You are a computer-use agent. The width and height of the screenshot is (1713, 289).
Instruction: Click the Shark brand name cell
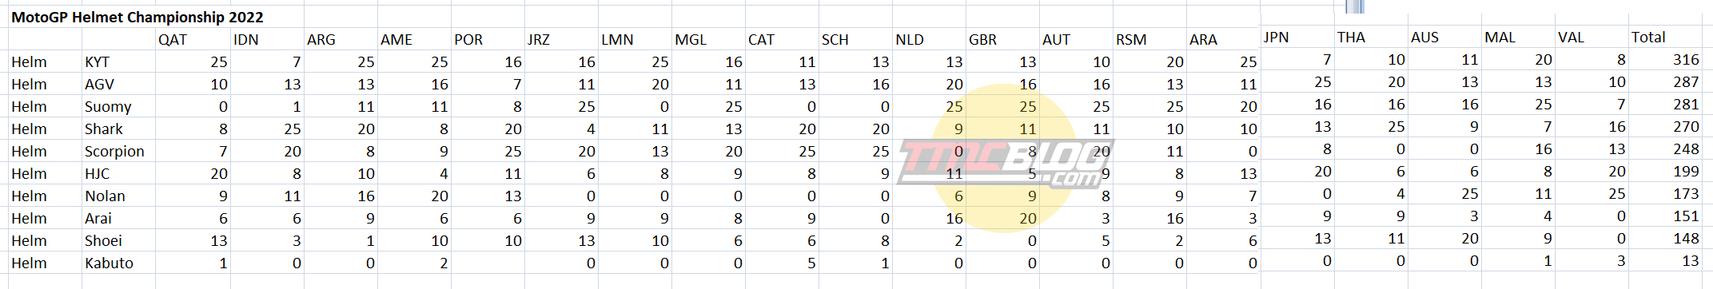click(x=118, y=129)
